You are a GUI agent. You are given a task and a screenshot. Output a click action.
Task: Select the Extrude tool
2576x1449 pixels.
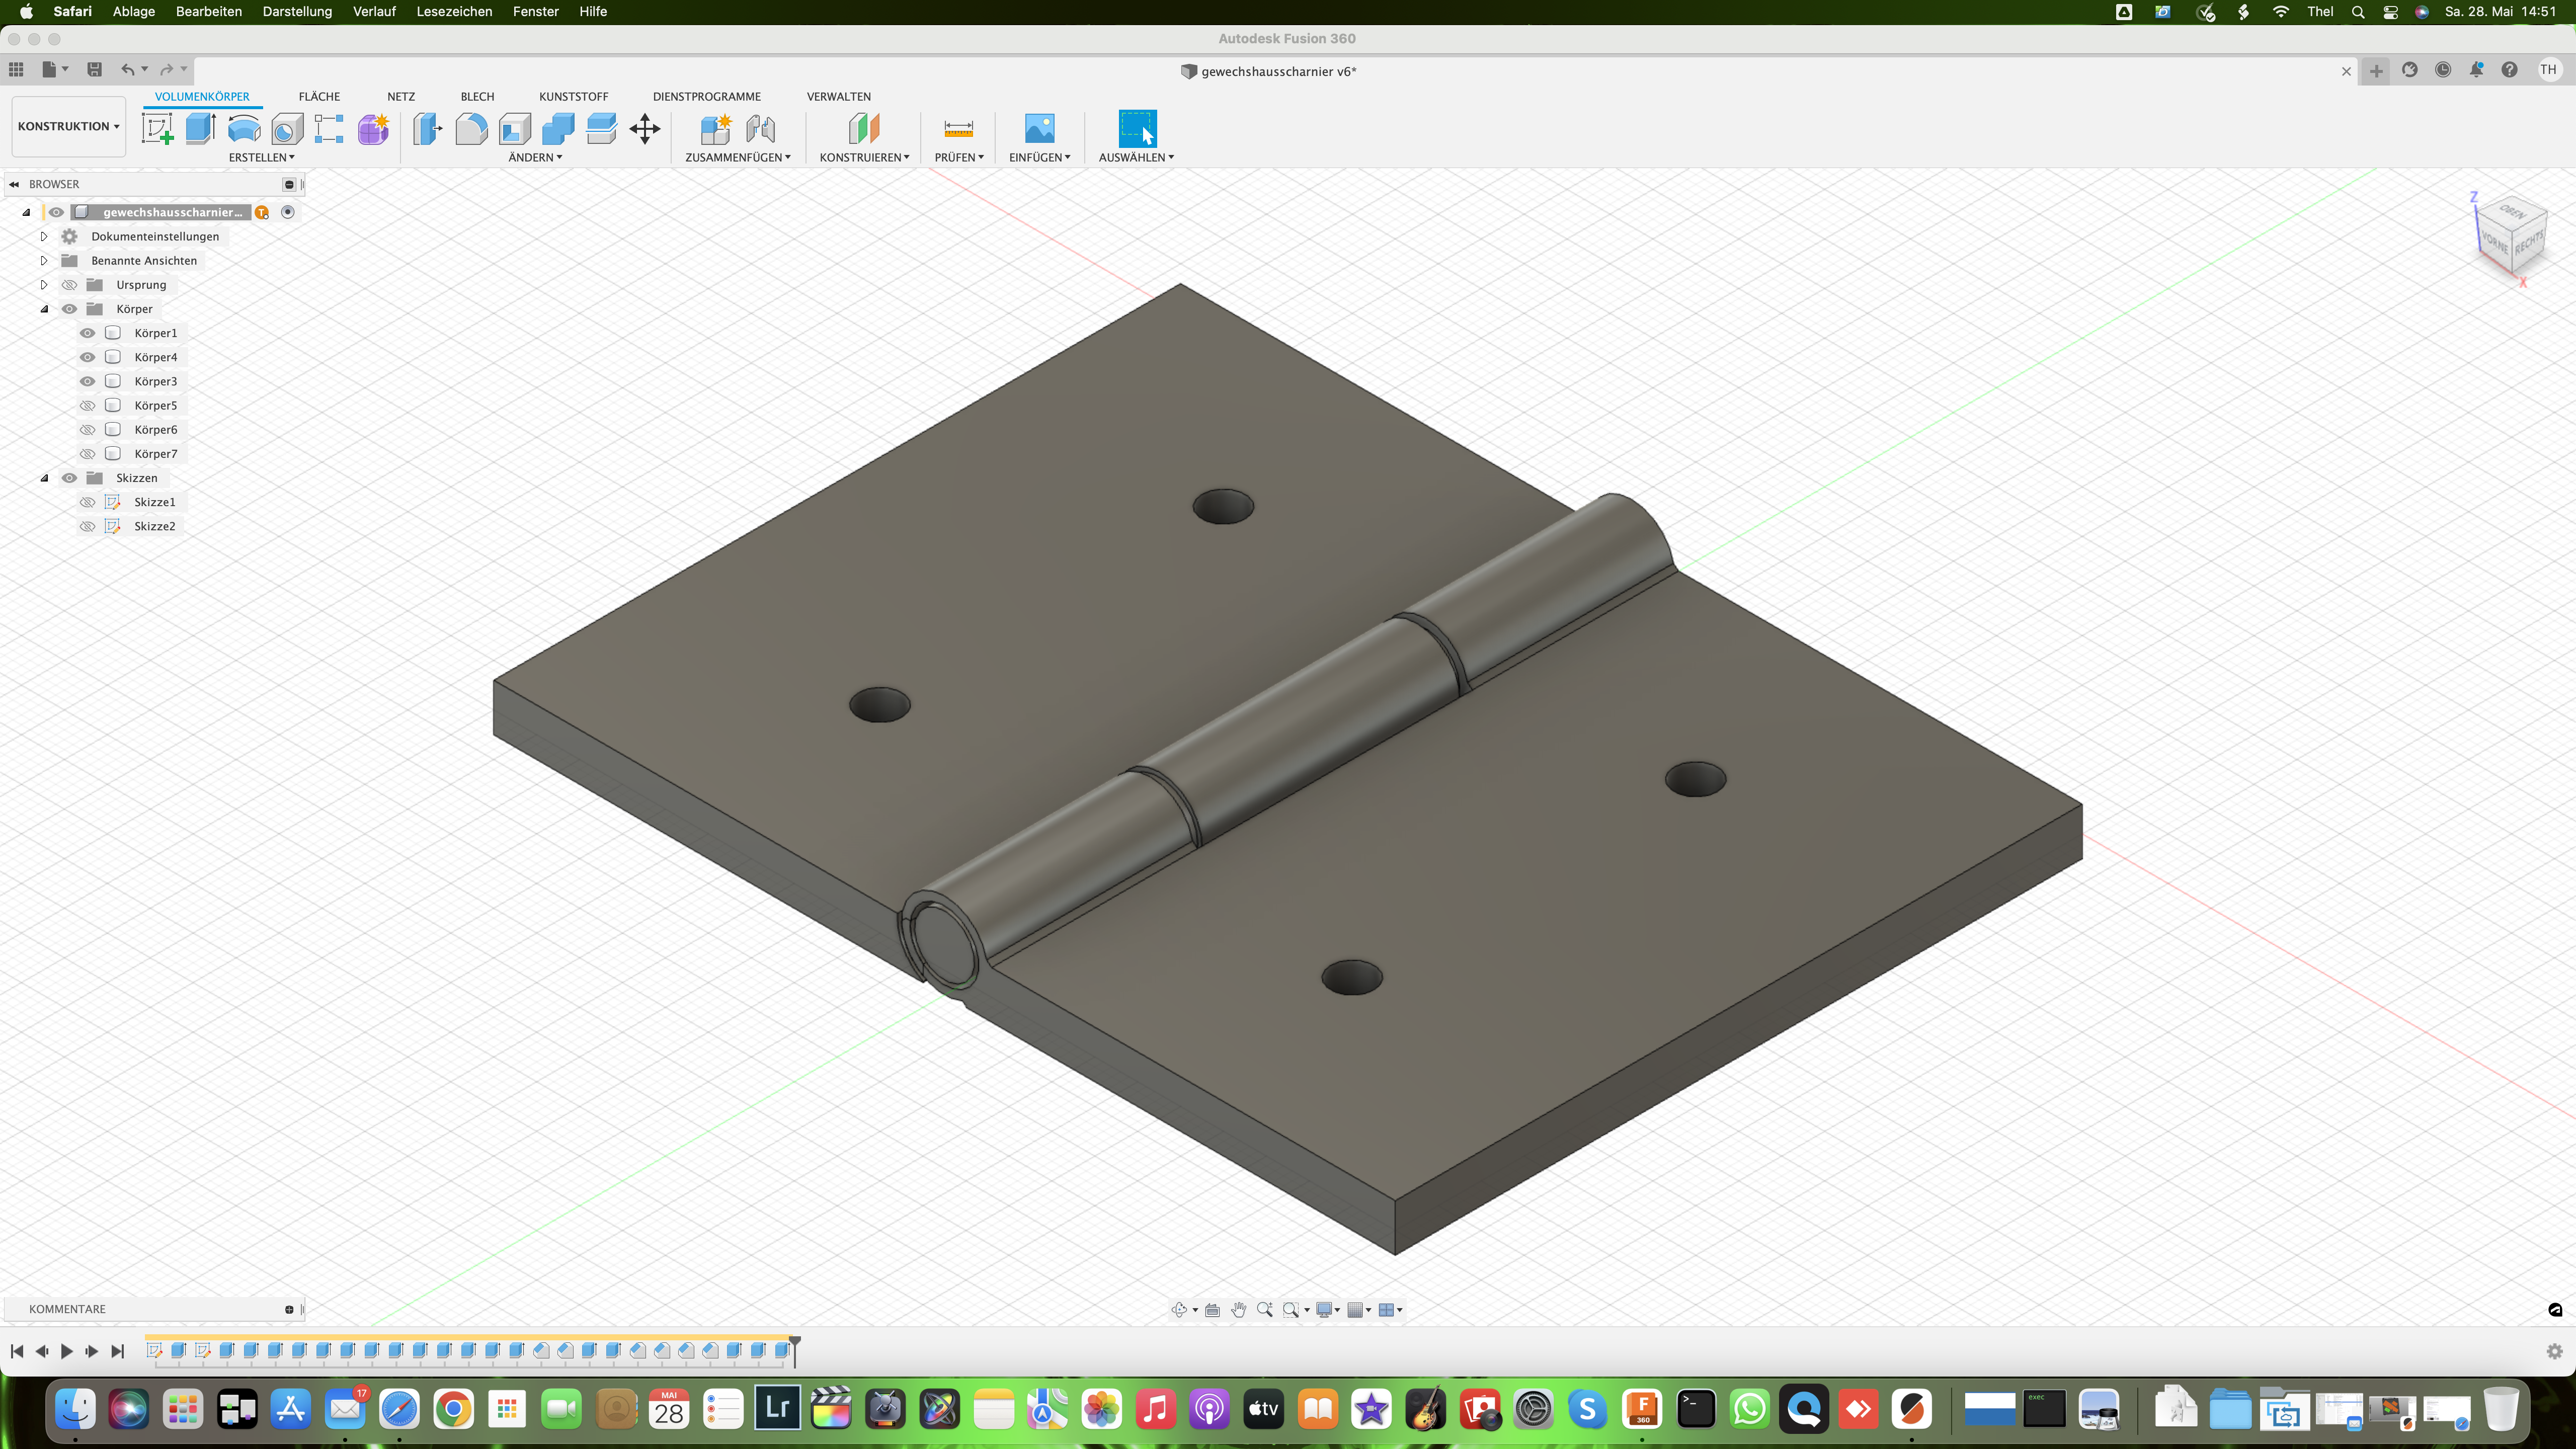[x=201, y=128]
